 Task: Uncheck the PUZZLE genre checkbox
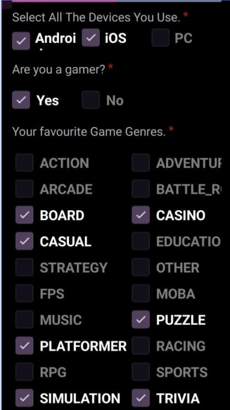141,320
